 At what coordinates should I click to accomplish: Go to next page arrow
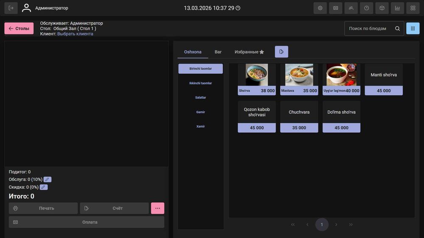[x=336, y=224]
